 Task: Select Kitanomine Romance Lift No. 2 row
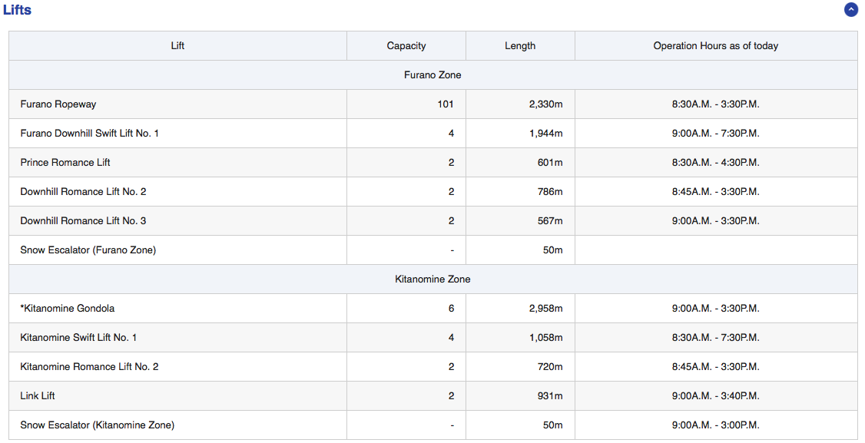click(x=89, y=367)
